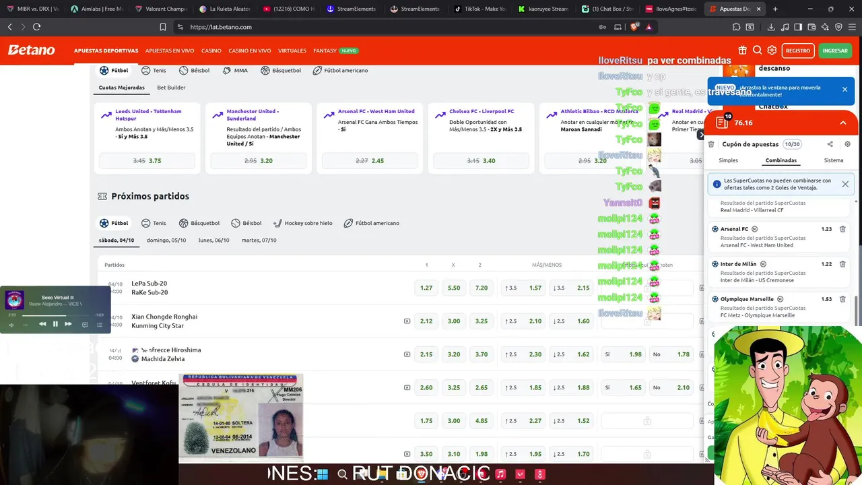Select the Simples coupon tab
Viewport: 862px width, 485px height.
pos(728,160)
